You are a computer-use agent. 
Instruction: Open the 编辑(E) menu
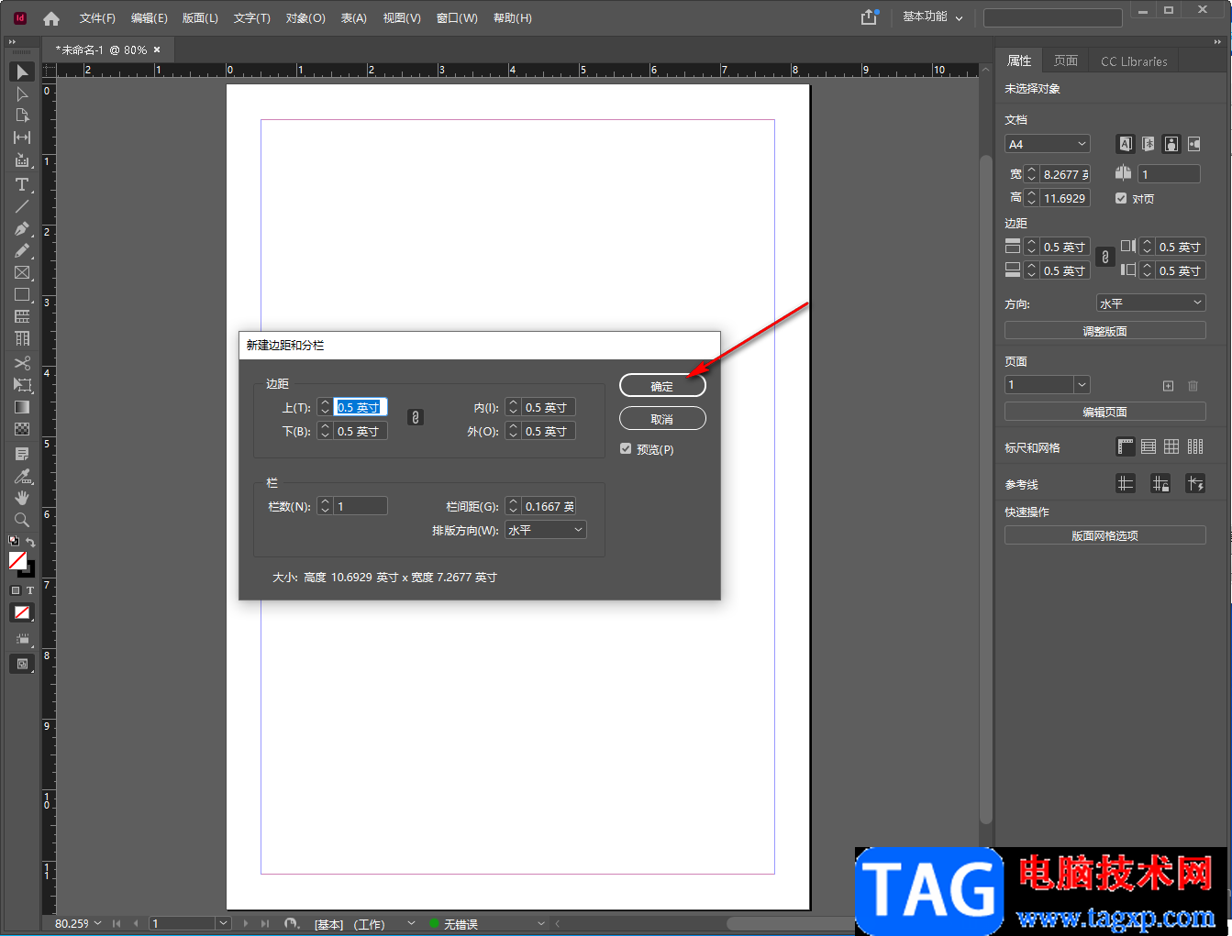tap(149, 18)
